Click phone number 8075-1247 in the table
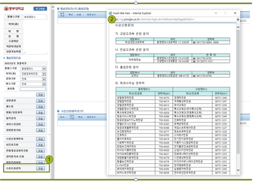This screenshot has height=186, width=253. [x=221, y=102]
